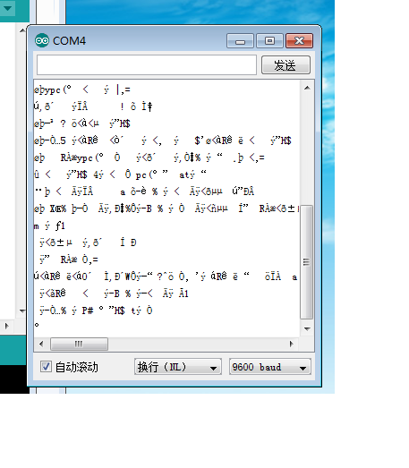Click the IDE horizontal scroll right arrow

coord(7,327)
